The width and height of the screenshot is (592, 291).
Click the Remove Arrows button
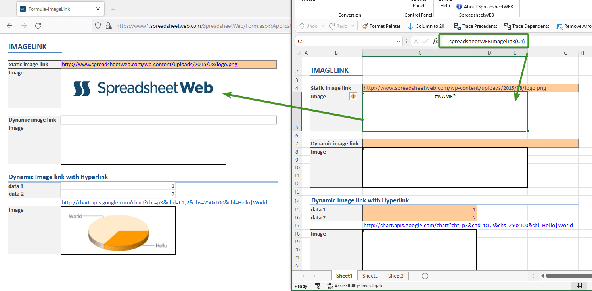pyautogui.click(x=574, y=26)
